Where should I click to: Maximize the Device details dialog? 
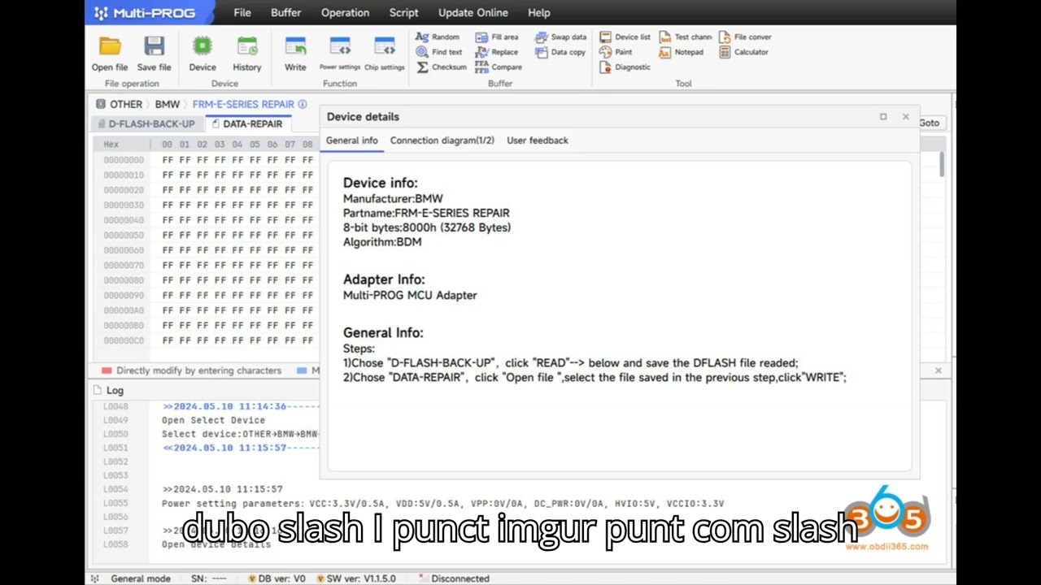[x=883, y=116]
